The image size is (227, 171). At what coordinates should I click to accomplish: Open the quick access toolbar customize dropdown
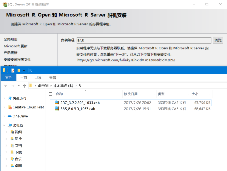coord(24,71)
